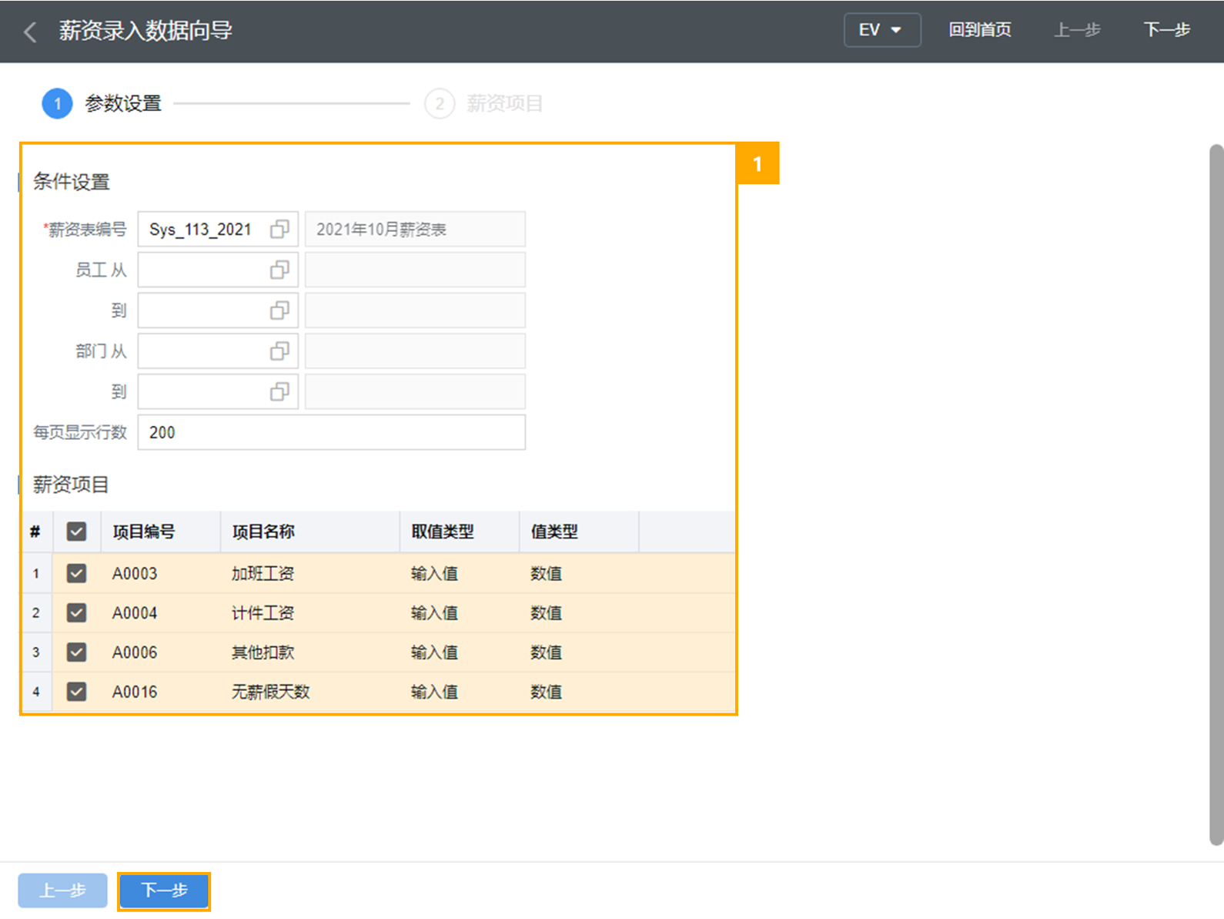Open lookup icon for 员工 到 field
Screen dimensions: 1224x919
(279, 310)
